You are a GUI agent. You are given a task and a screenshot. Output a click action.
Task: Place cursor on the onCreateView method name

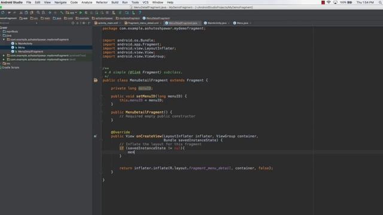[x=149, y=136]
